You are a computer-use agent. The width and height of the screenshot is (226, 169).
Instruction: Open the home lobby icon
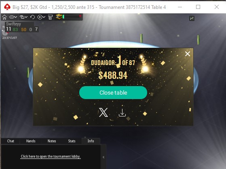click(4, 17)
